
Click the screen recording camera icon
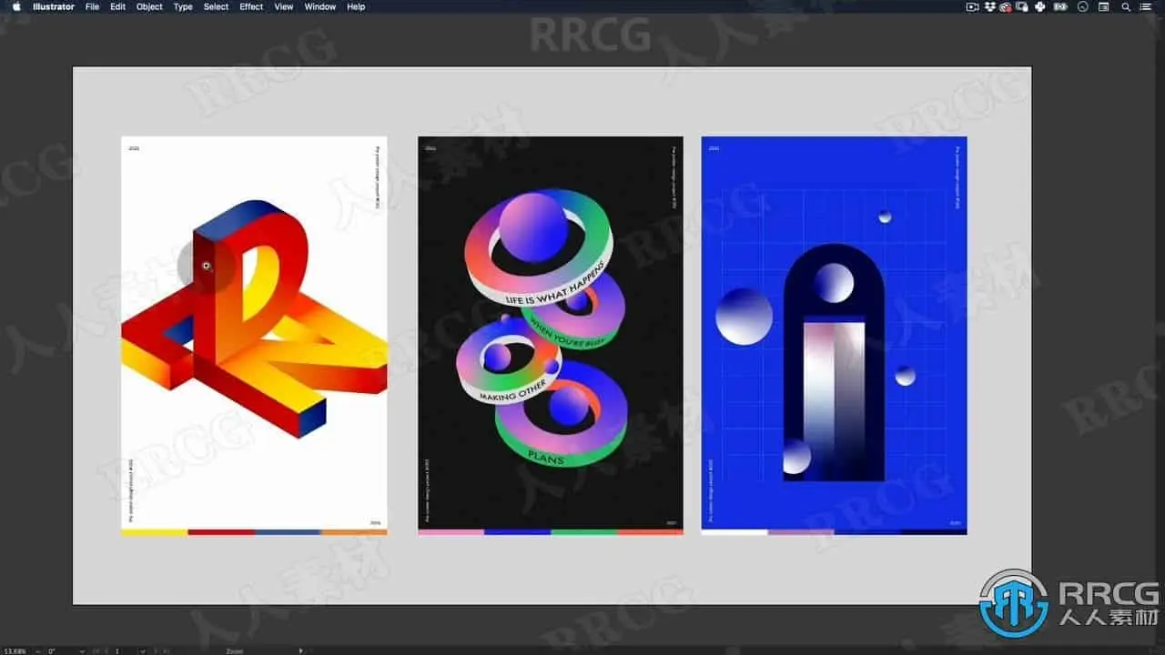tap(972, 6)
